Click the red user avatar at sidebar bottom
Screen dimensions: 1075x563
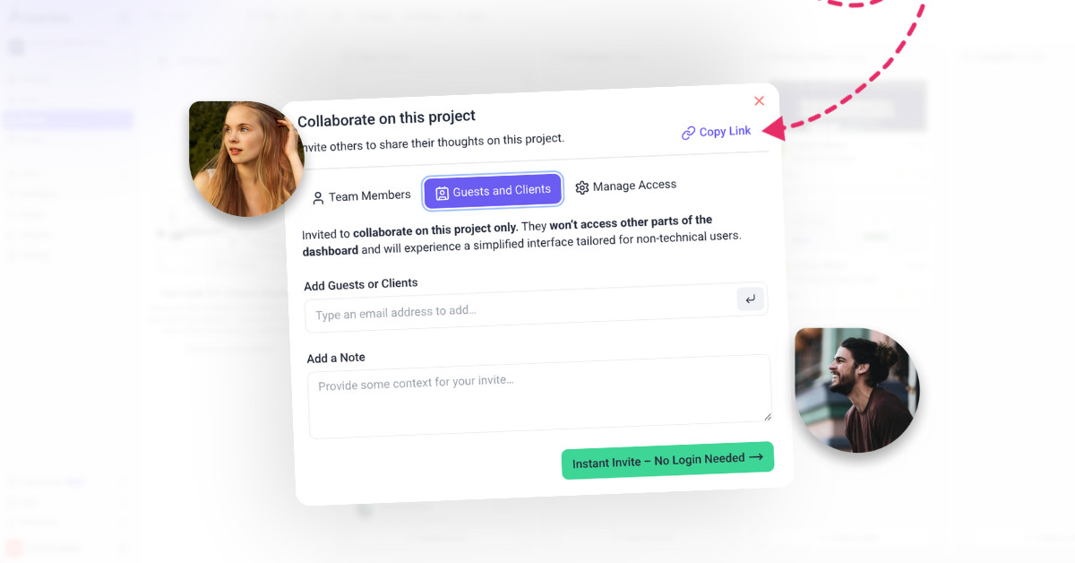[13, 547]
